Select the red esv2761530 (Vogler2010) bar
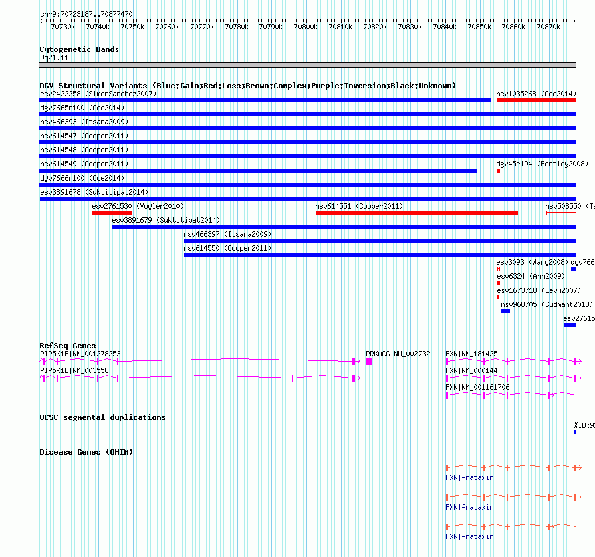This screenshot has height=557, width=595. click(x=112, y=213)
